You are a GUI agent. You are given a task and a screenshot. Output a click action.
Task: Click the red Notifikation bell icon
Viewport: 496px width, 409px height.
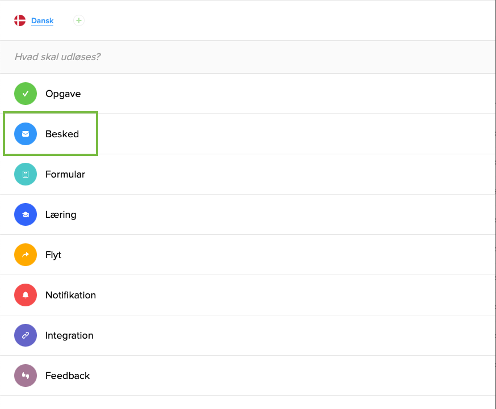26,295
